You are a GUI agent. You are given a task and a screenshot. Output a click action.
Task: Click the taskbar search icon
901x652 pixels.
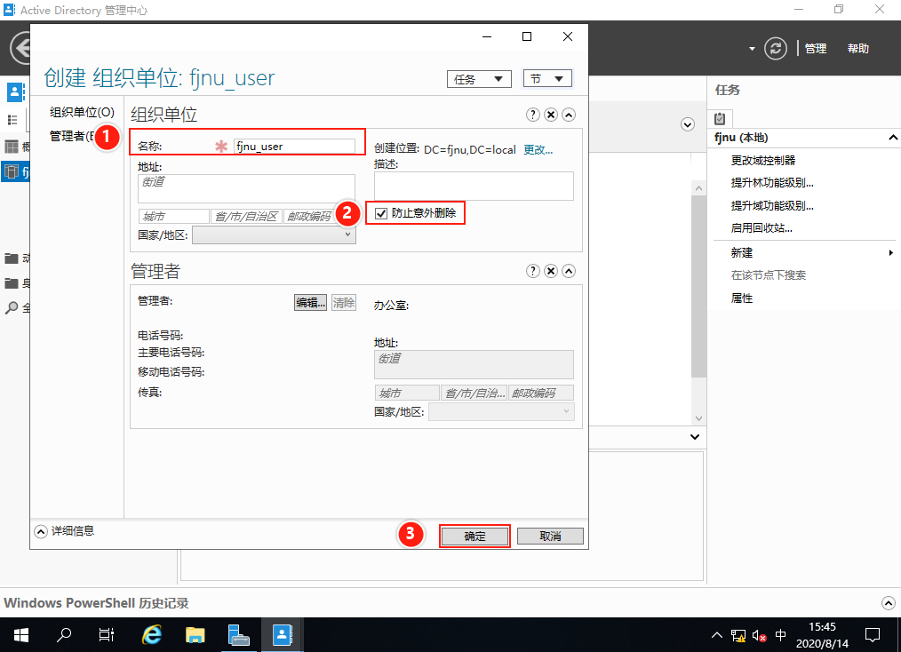64,635
